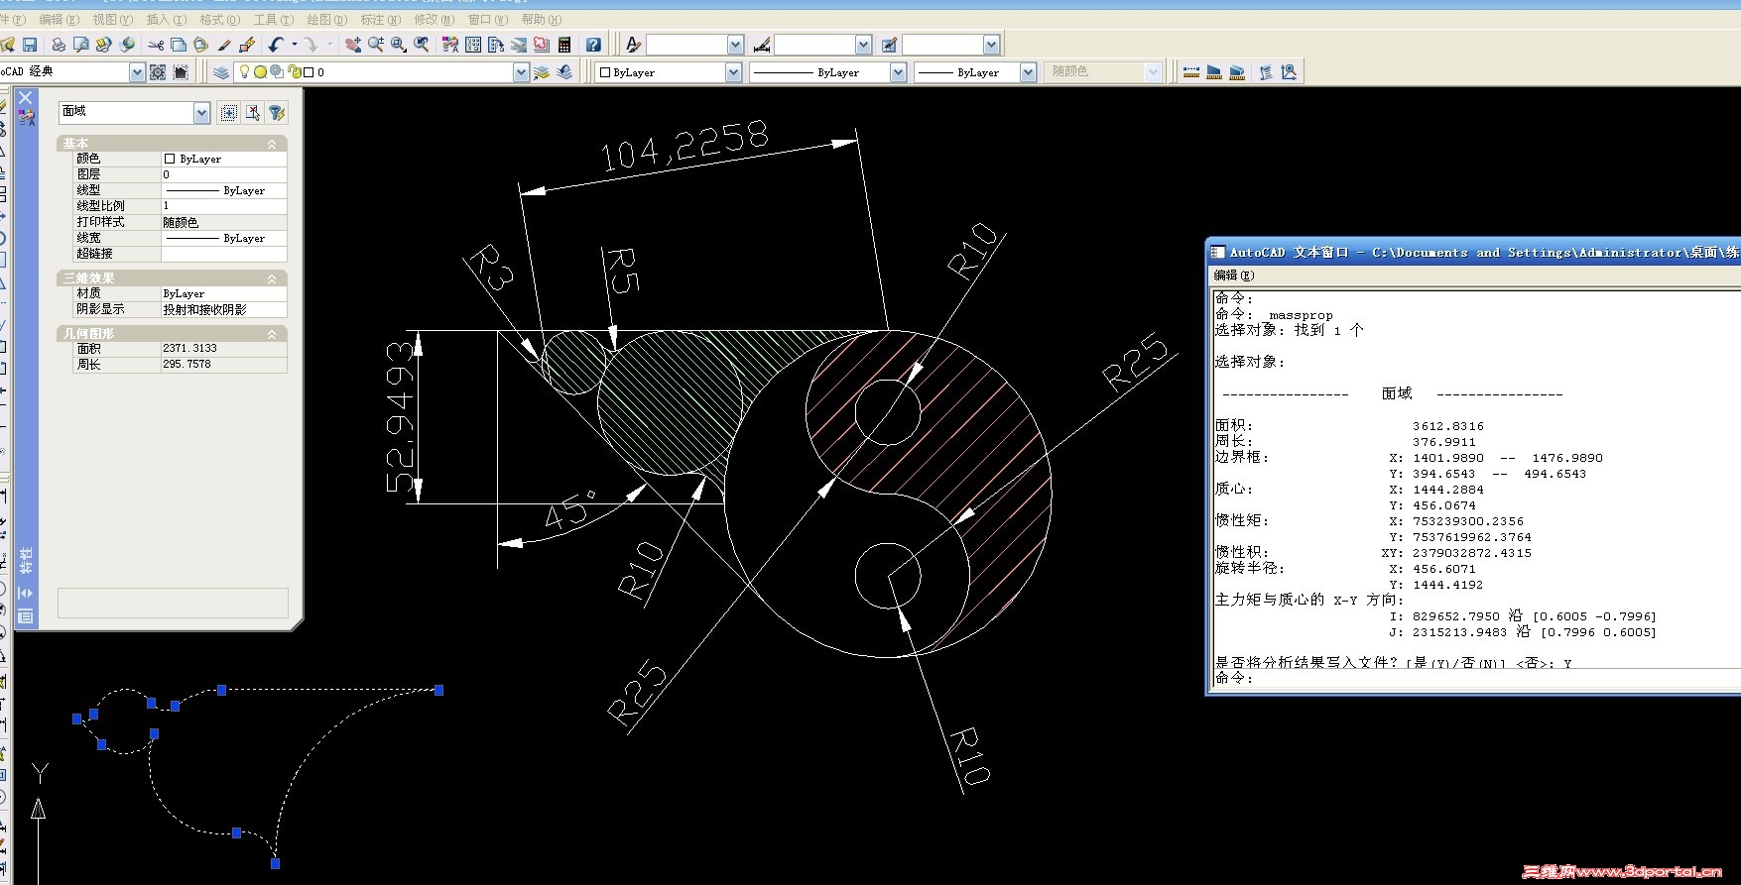This screenshot has width=1741, height=885.
Task: Open 编辑(E) menu in AutoCAD text window
Action: 1234,276
